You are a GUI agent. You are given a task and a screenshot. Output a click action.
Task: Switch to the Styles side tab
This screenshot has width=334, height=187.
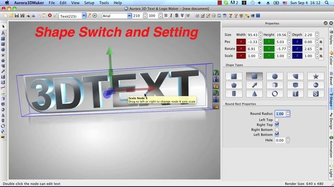point(331,37)
